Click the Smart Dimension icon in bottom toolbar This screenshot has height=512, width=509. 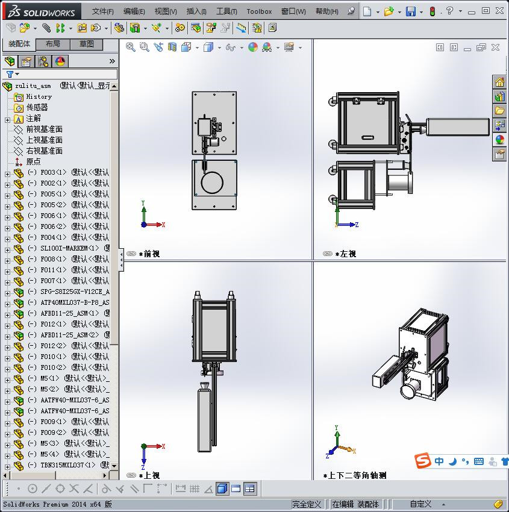pos(180,489)
